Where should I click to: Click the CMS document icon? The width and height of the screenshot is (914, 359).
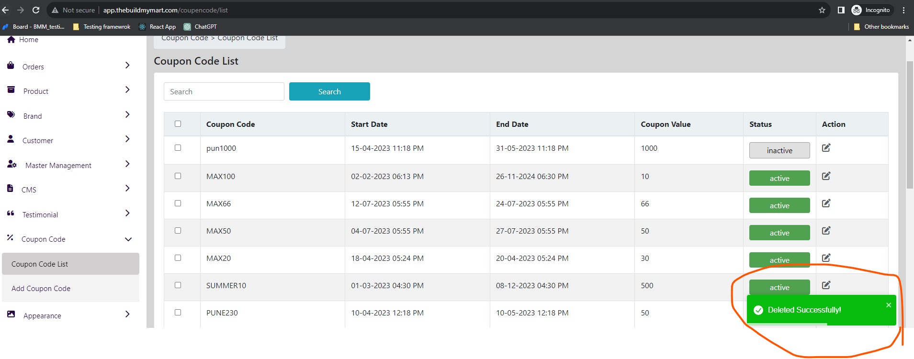pyautogui.click(x=10, y=189)
